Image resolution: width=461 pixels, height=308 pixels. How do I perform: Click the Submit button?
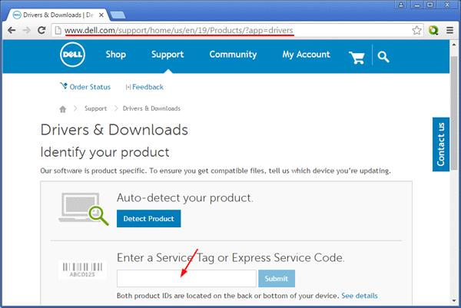[277, 278]
